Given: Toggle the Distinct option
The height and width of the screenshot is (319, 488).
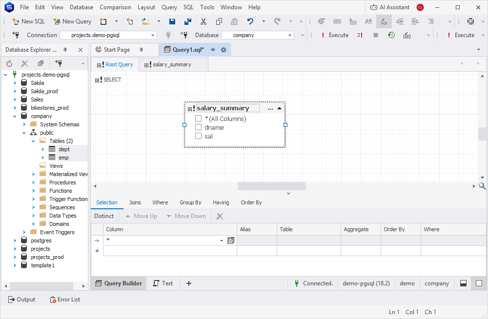Looking at the screenshot, I should [104, 216].
